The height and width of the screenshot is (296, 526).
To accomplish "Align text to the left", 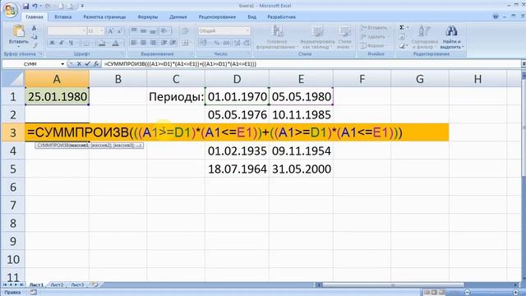I will click(134, 43).
